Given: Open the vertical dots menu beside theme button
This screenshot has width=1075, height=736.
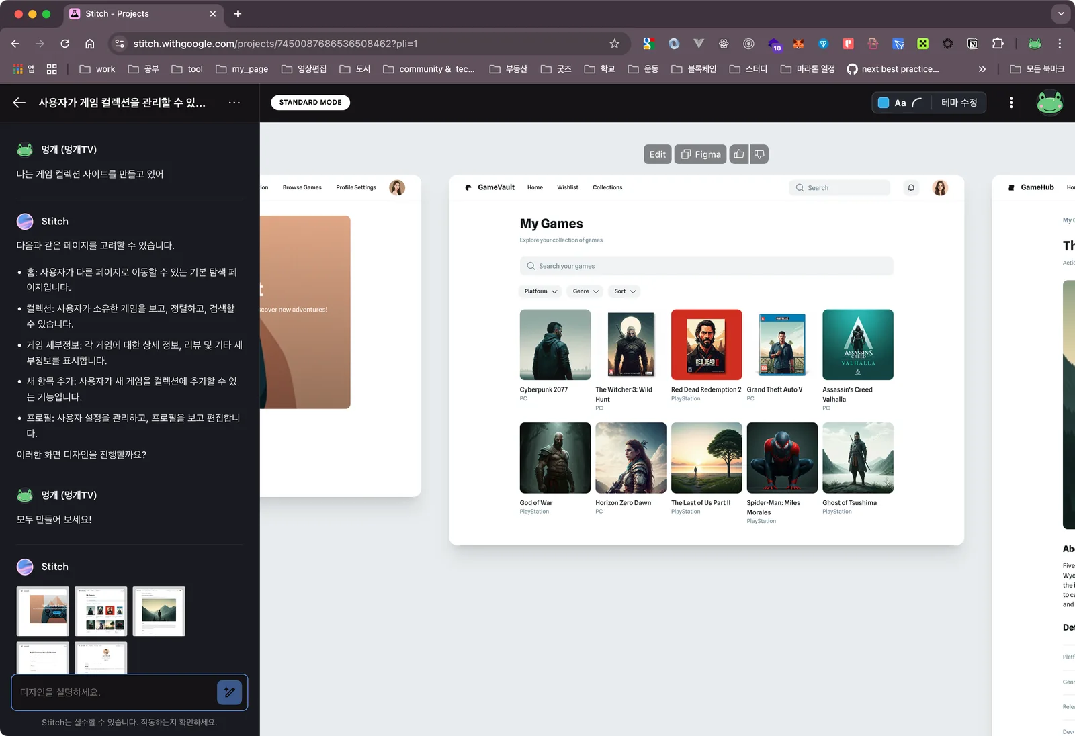Looking at the screenshot, I should point(1011,103).
